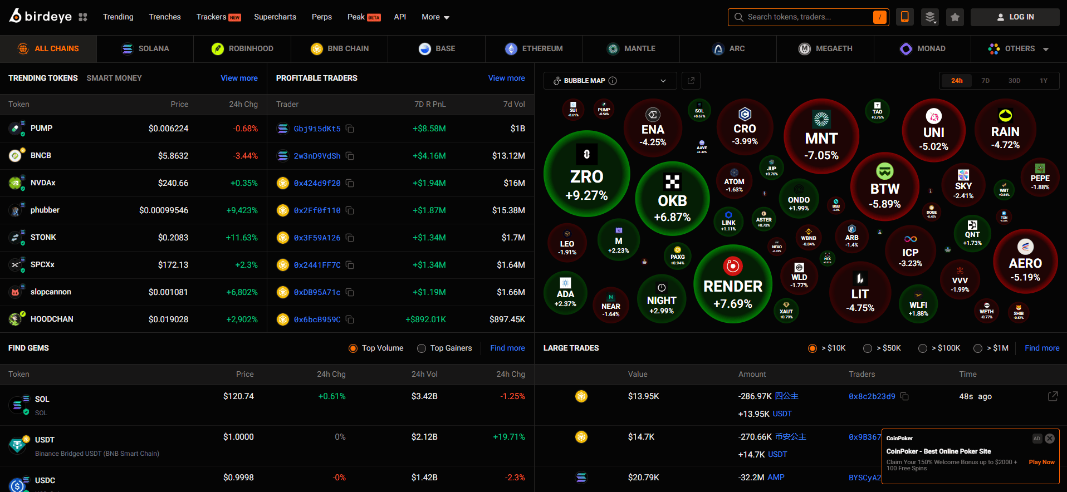This screenshot has height=492, width=1067.
Task: Click the mobile app download icon
Action: [905, 17]
